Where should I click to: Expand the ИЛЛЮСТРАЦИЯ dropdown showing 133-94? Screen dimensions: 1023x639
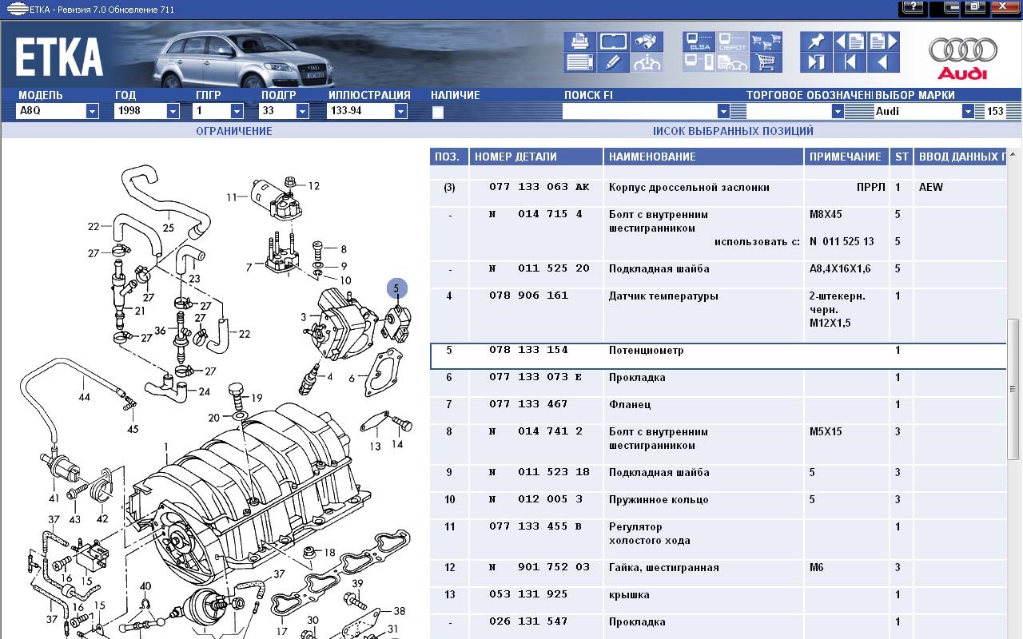[400, 111]
